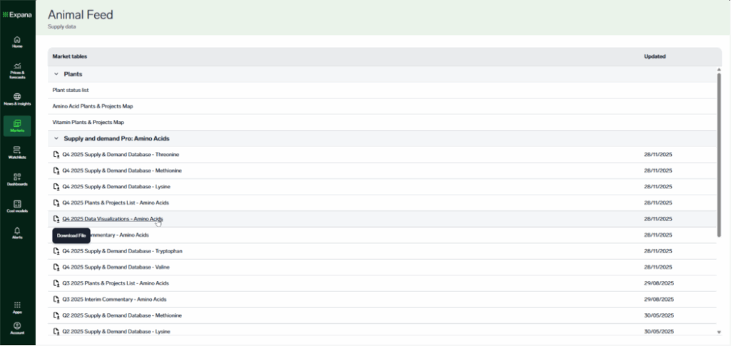Open Apps grid in sidebar

click(x=17, y=307)
